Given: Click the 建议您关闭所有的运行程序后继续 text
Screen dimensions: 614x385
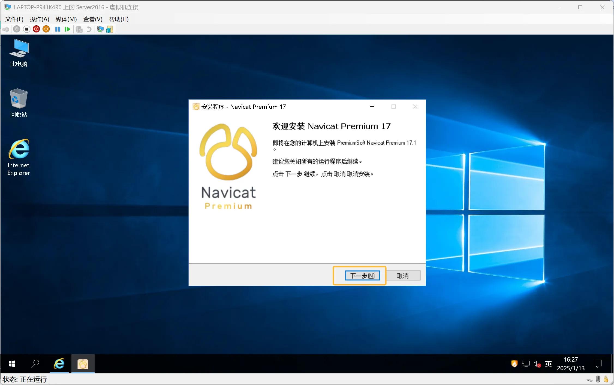Looking at the screenshot, I should point(317,162).
